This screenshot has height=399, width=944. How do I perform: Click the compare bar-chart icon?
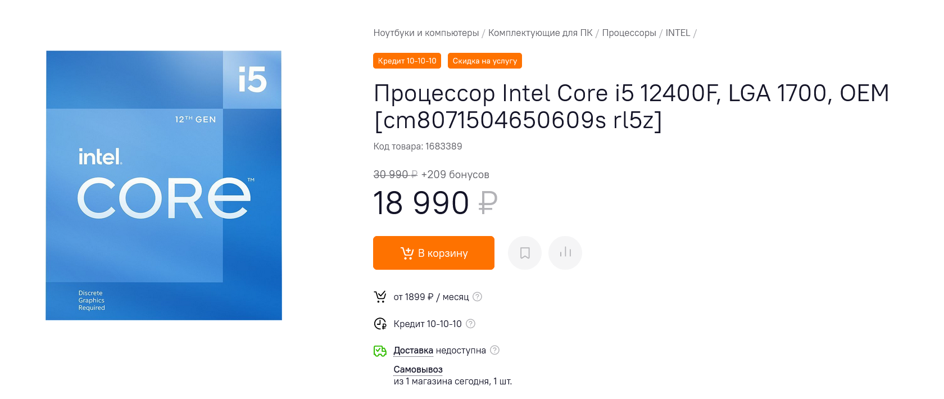[x=565, y=253]
